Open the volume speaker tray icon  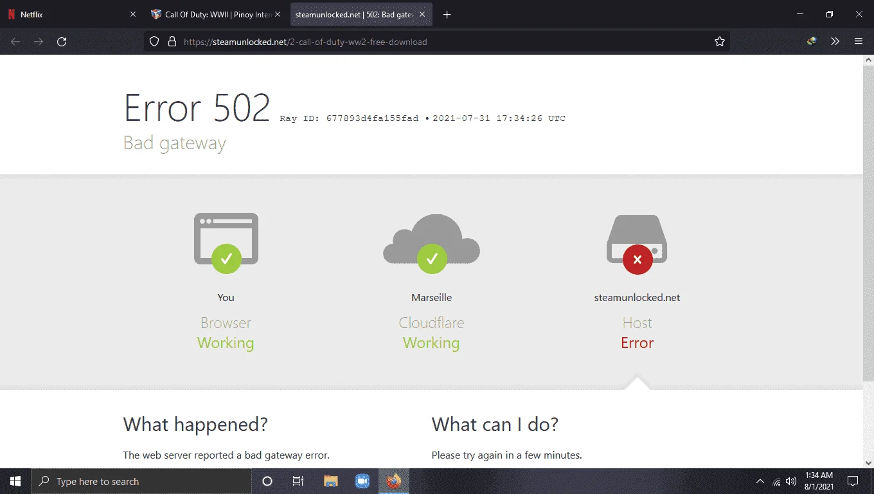click(x=791, y=481)
